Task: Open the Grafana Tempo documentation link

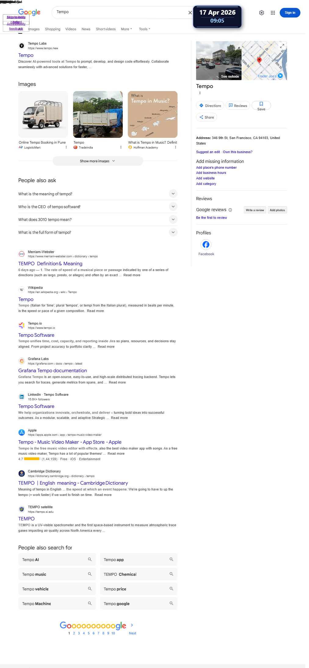Action: coord(53,370)
